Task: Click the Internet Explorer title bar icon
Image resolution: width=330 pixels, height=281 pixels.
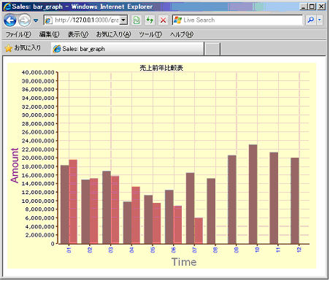Action: tap(7, 7)
